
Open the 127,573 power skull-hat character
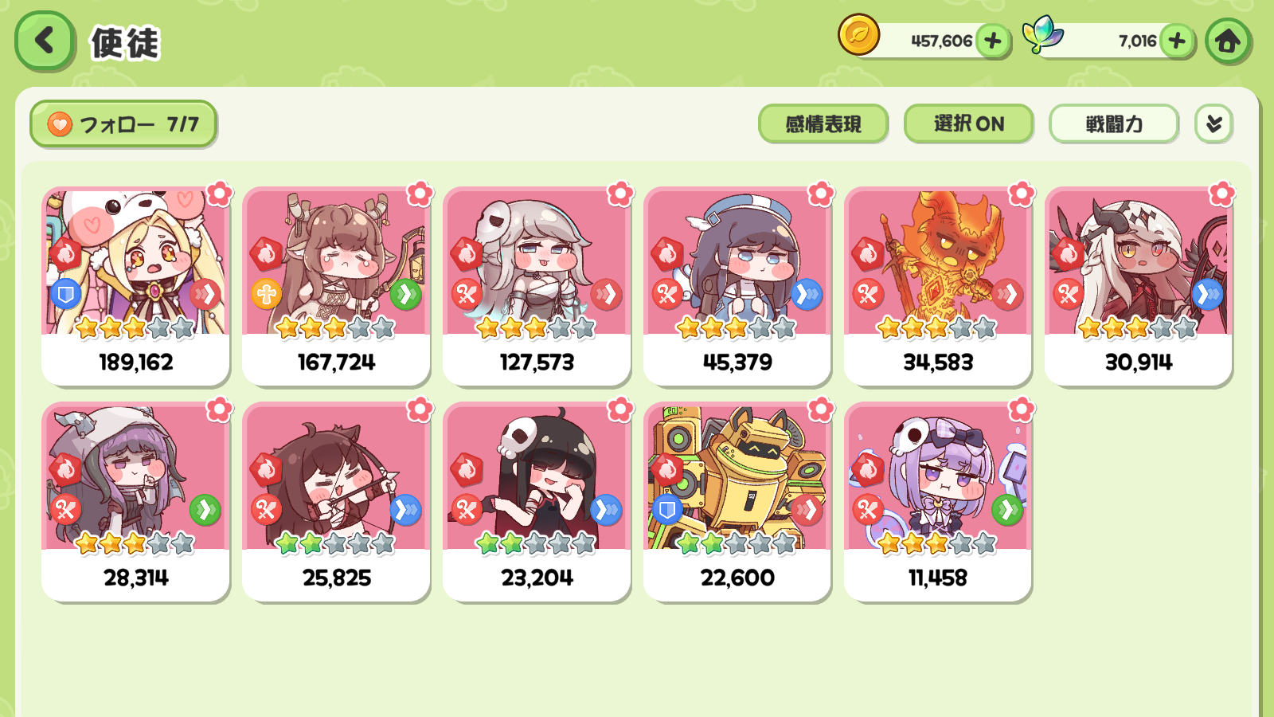537,287
